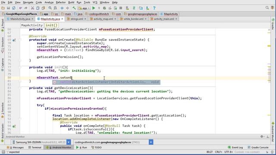Toggle tool window bars in status bar corner

(x=3, y=152)
